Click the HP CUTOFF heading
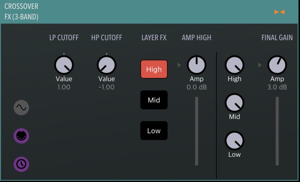This screenshot has width=300, height=182. click(x=107, y=38)
